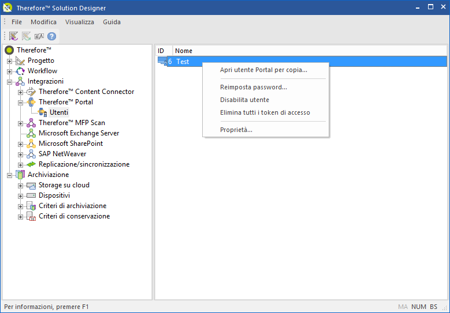Click the Dispositivi drive icon
The width and height of the screenshot is (450, 313).
[31, 195]
